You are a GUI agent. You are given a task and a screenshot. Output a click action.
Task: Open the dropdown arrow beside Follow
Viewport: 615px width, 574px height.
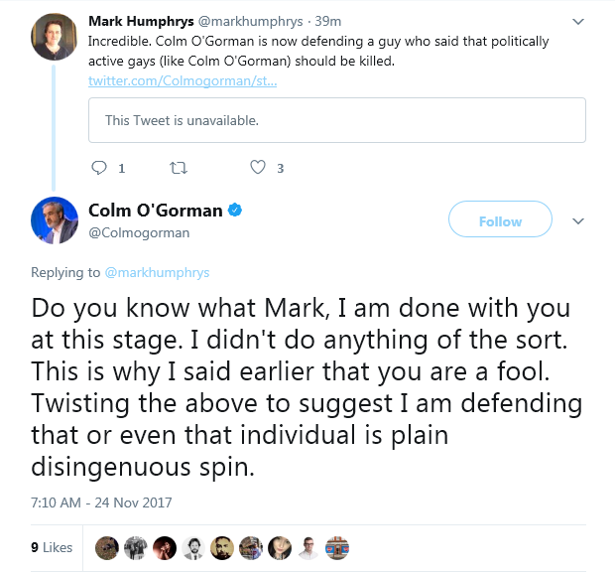click(x=578, y=220)
